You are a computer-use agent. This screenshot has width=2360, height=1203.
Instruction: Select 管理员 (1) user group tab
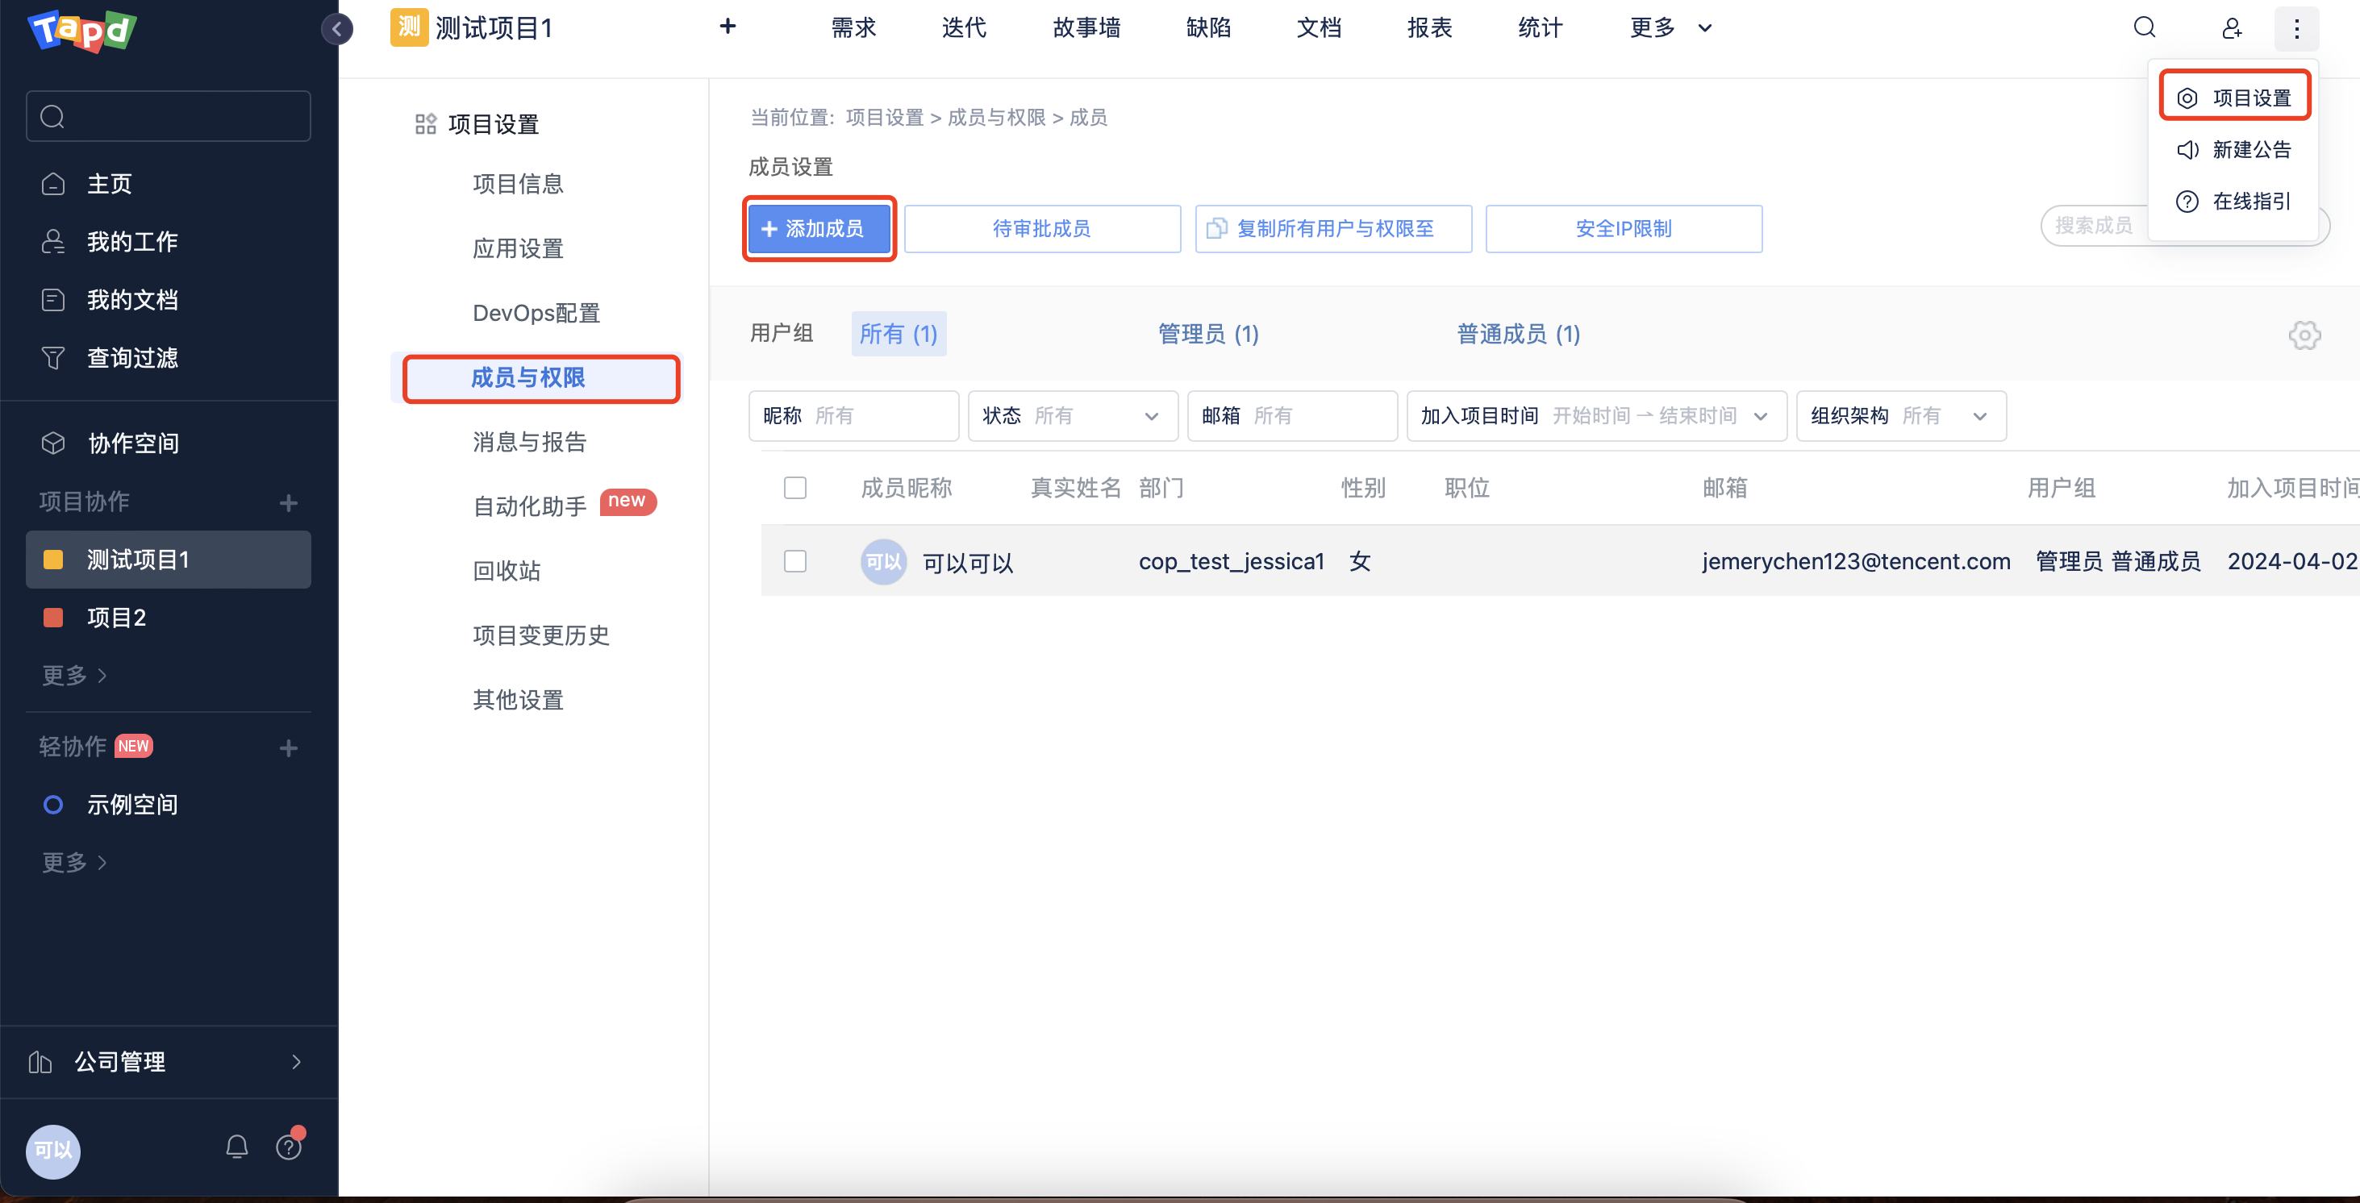pos(1208,334)
